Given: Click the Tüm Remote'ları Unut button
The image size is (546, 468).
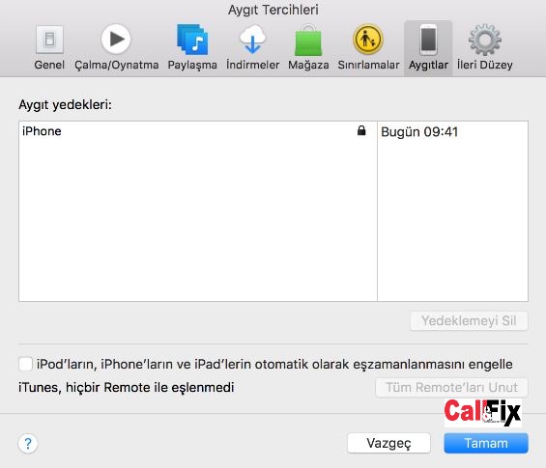Looking at the screenshot, I should (451, 387).
